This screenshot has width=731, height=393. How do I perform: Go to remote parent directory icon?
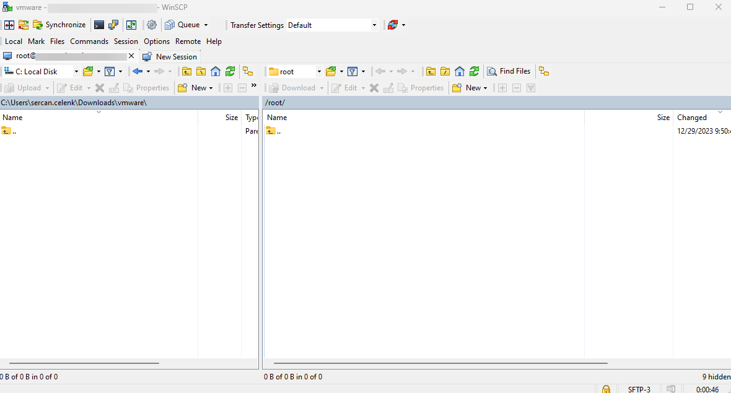click(x=431, y=71)
